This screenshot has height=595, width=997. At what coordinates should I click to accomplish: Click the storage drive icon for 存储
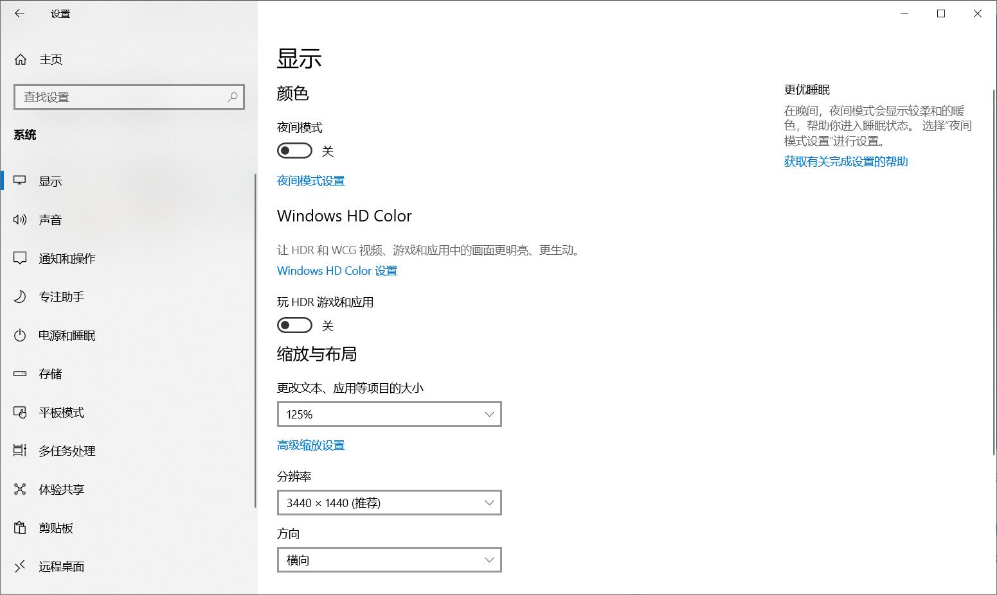20,374
